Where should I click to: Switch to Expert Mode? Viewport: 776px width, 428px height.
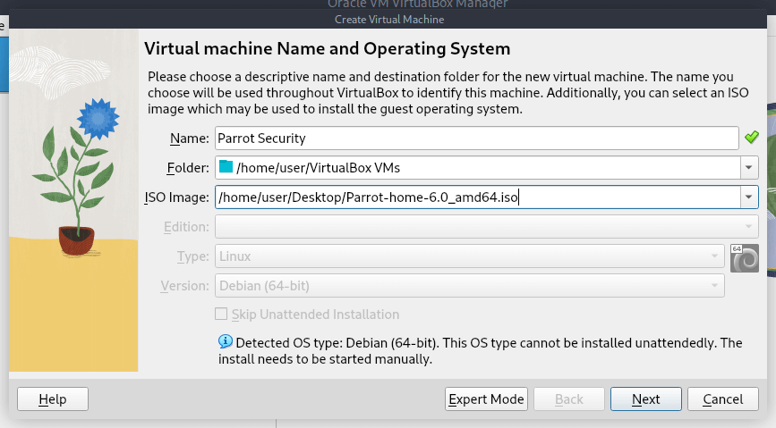486,399
